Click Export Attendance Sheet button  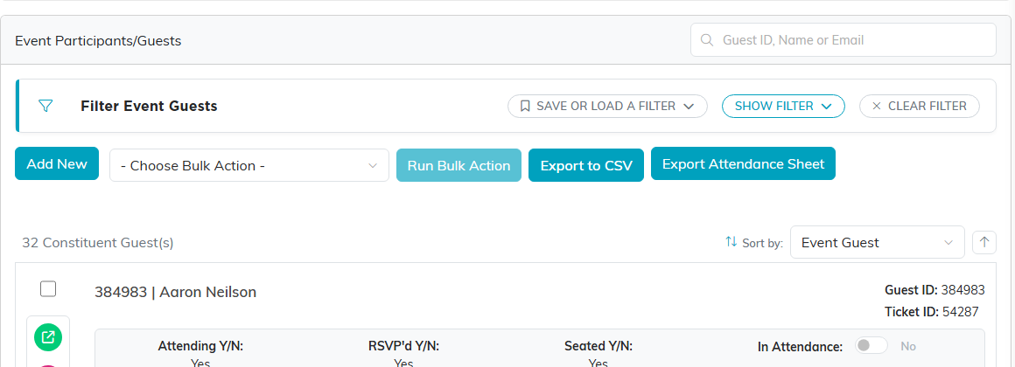coord(743,163)
